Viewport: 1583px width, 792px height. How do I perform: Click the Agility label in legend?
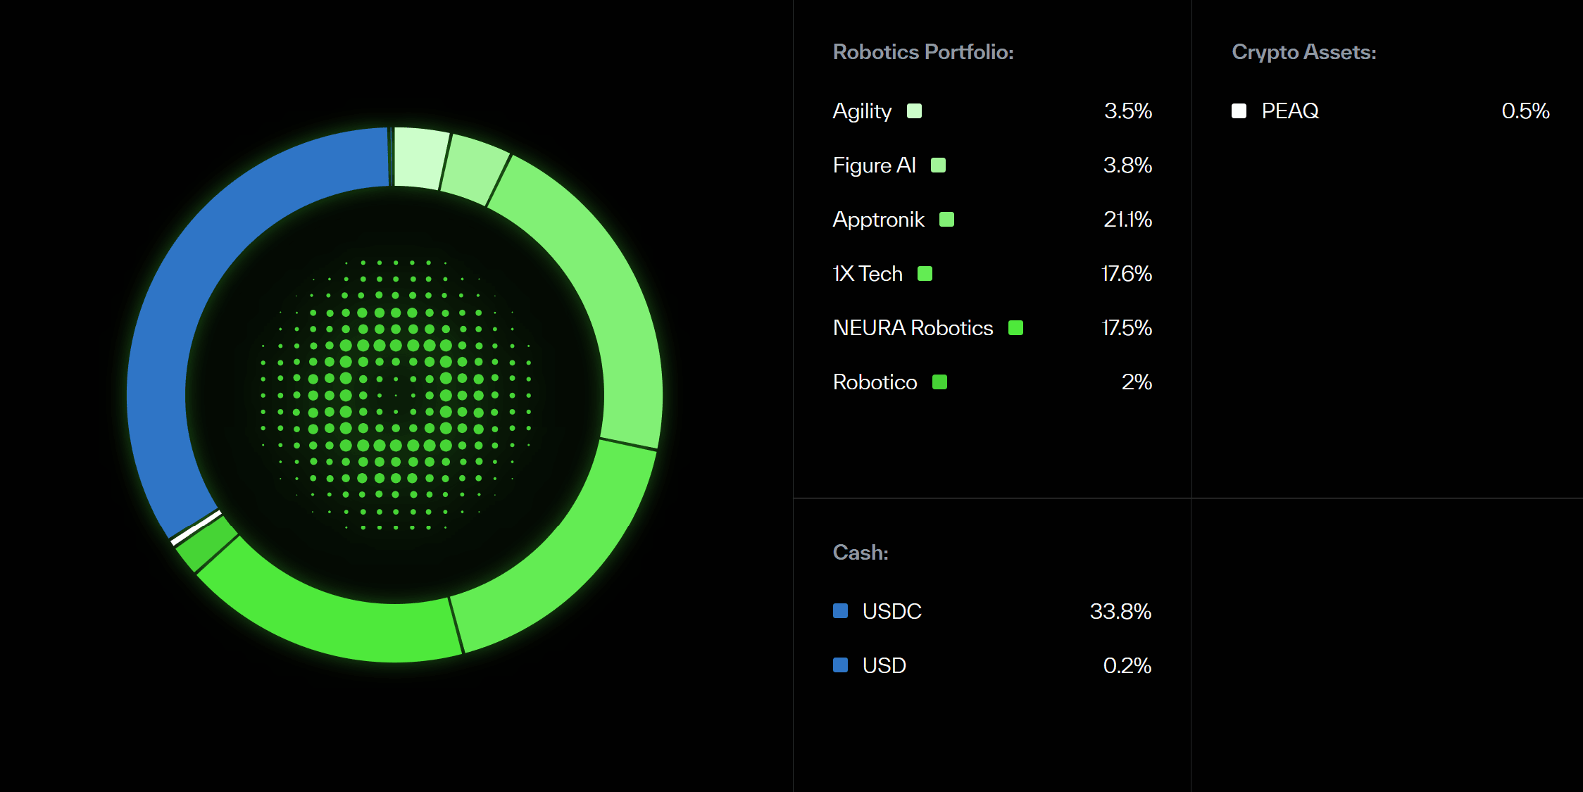pyautogui.click(x=862, y=111)
